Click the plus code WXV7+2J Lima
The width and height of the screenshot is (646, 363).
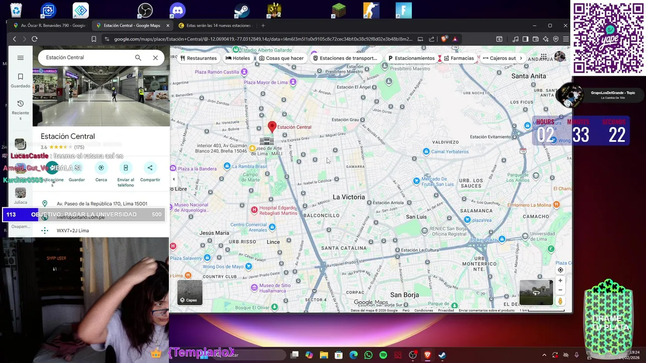(x=73, y=230)
